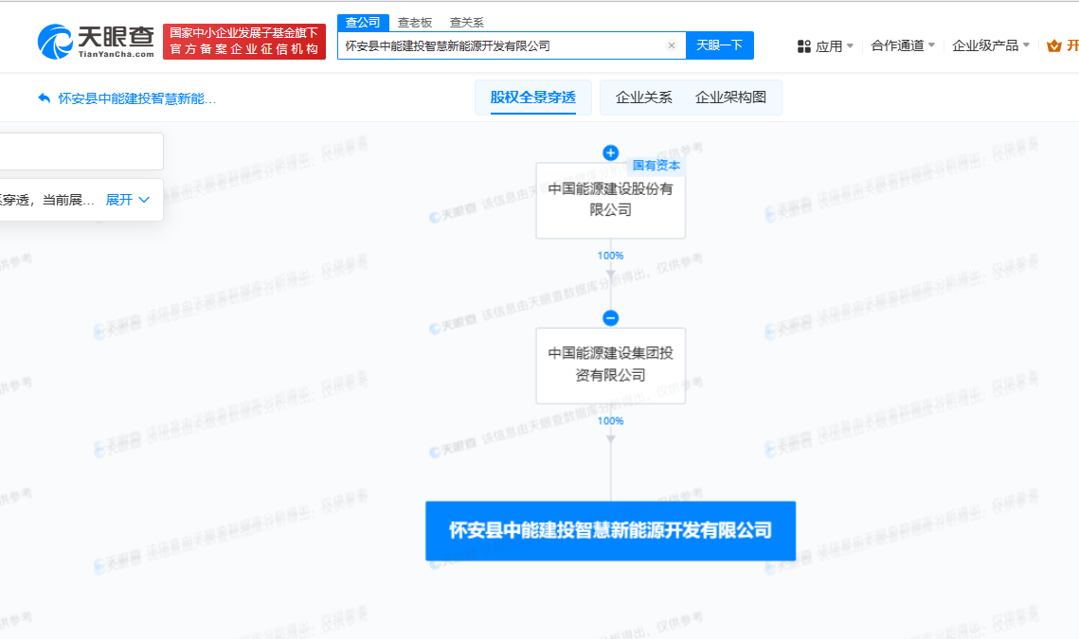This screenshot has width=1079, height=639.
Task: Open the 合作通道 dropdown menu
Action: click(903, 45)
